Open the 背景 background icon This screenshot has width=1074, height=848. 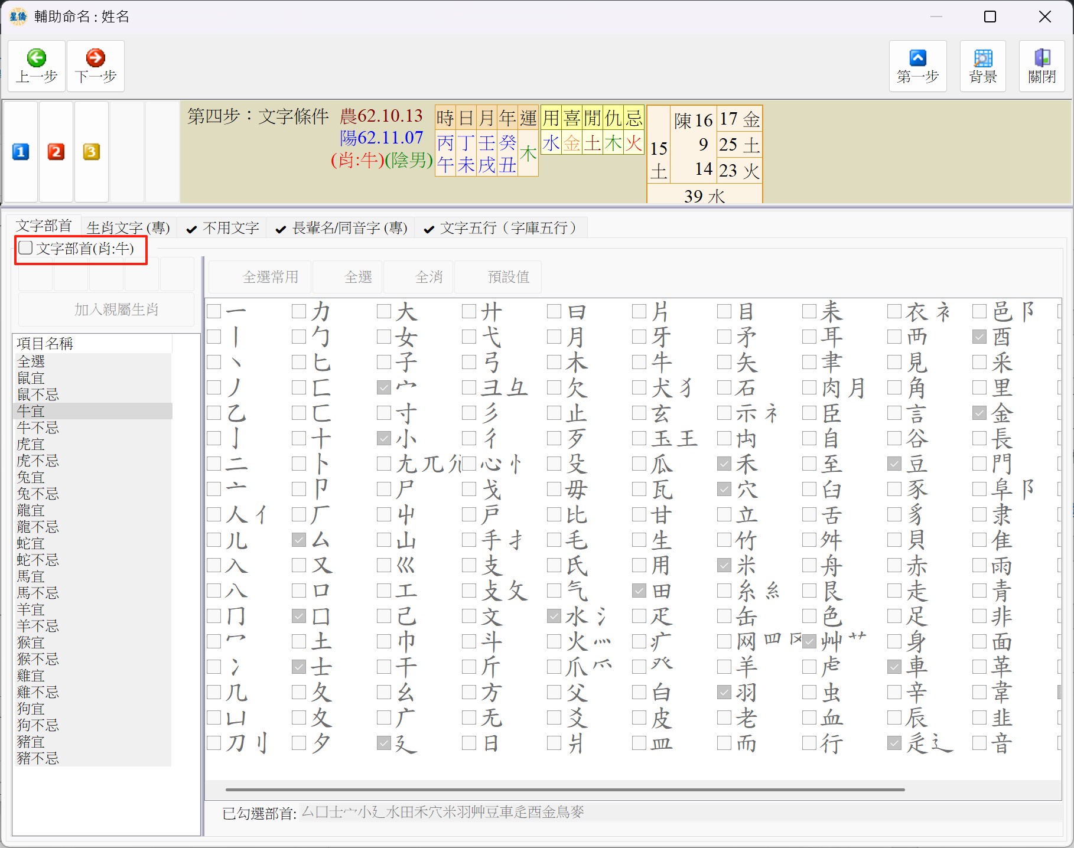coord(982,58)
